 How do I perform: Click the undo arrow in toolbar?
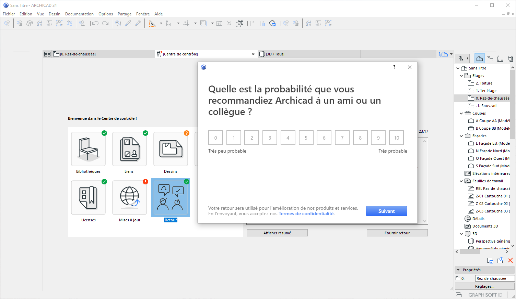(x=95, y=23)
